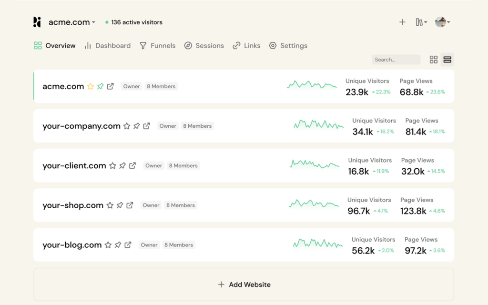Open the acme.com website row title
The image size is (488, 305).
63,86
